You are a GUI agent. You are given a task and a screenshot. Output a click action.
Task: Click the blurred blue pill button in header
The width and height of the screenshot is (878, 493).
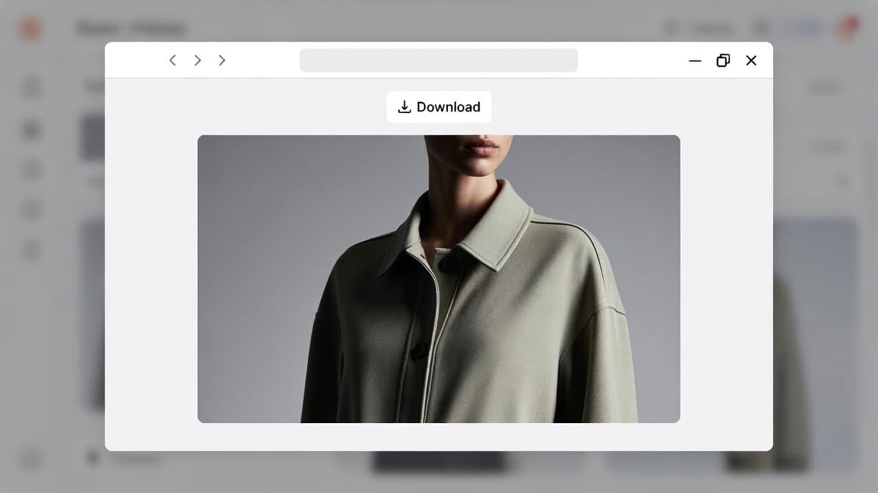point(807,29)
